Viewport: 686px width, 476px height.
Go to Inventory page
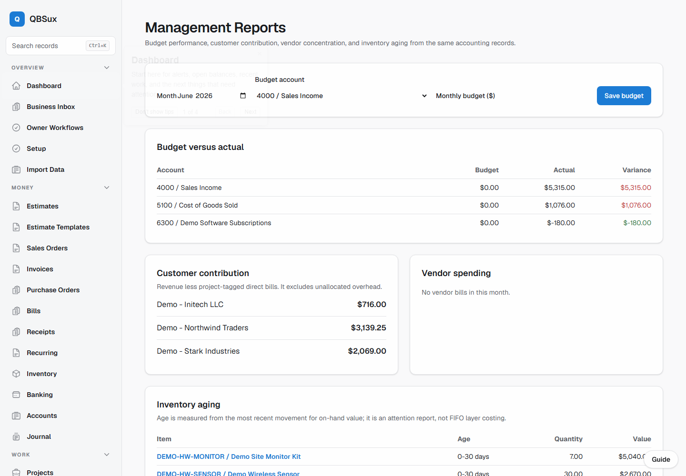61,374
